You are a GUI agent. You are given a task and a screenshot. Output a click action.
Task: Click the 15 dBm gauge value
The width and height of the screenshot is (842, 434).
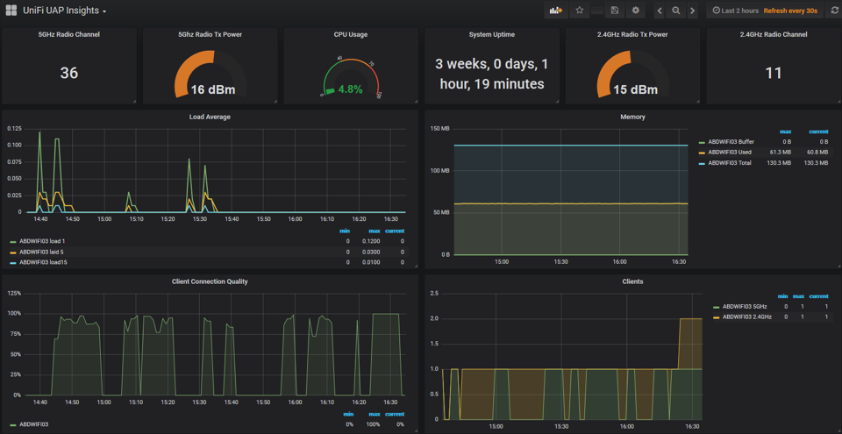coord(635,89)
